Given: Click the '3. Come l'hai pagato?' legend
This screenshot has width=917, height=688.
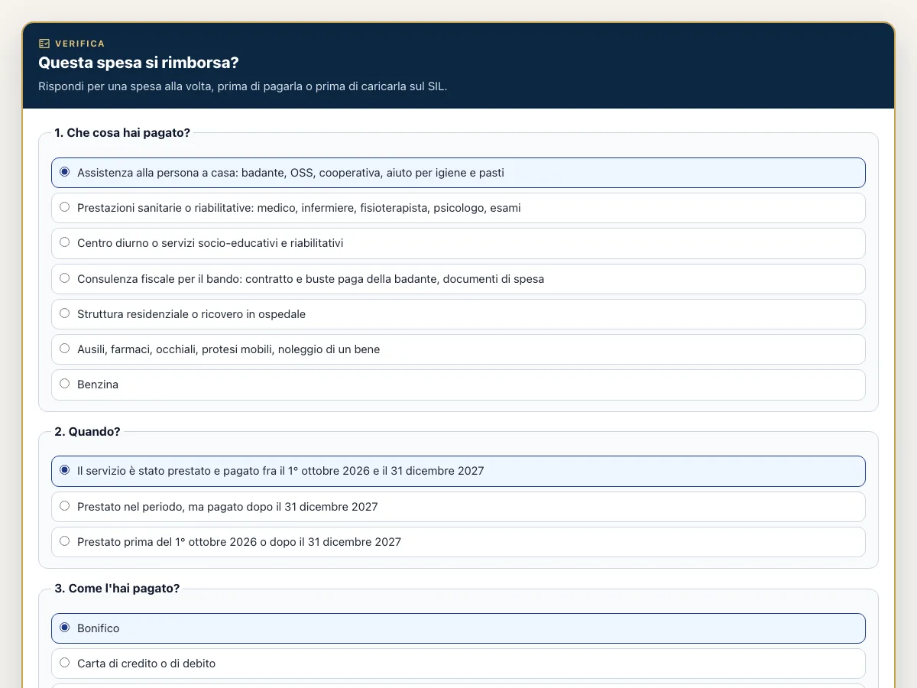Looking at the screenshot, I should [x=117, y=589].
